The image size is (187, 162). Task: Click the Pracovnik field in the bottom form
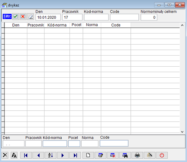[33, 144]
